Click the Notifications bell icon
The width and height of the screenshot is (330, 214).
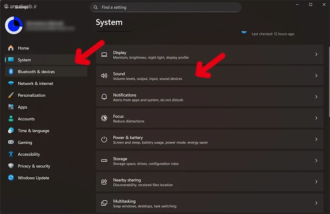(x=104, y=97)
